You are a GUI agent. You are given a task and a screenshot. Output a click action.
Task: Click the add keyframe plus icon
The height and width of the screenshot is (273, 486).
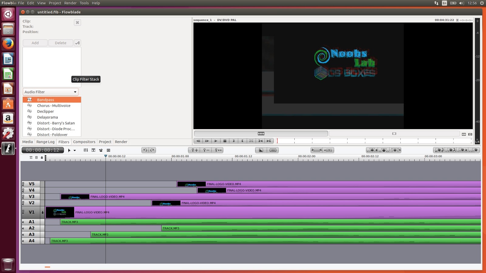pyautogui.click(x=194, y=150)
